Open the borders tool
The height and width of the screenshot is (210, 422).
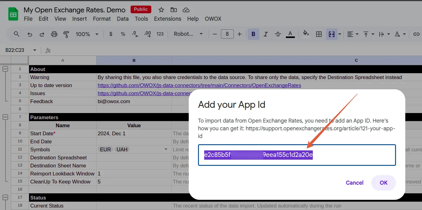point(319,34)
